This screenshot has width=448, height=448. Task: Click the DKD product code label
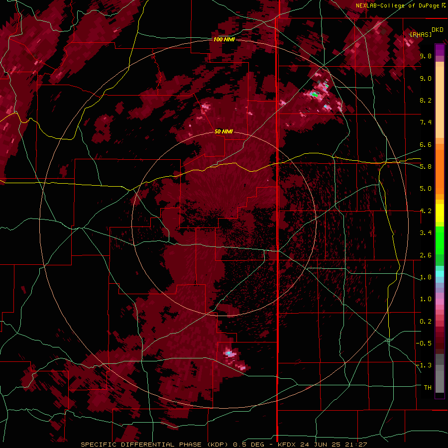pyautogui.click(x=437, y=30)
